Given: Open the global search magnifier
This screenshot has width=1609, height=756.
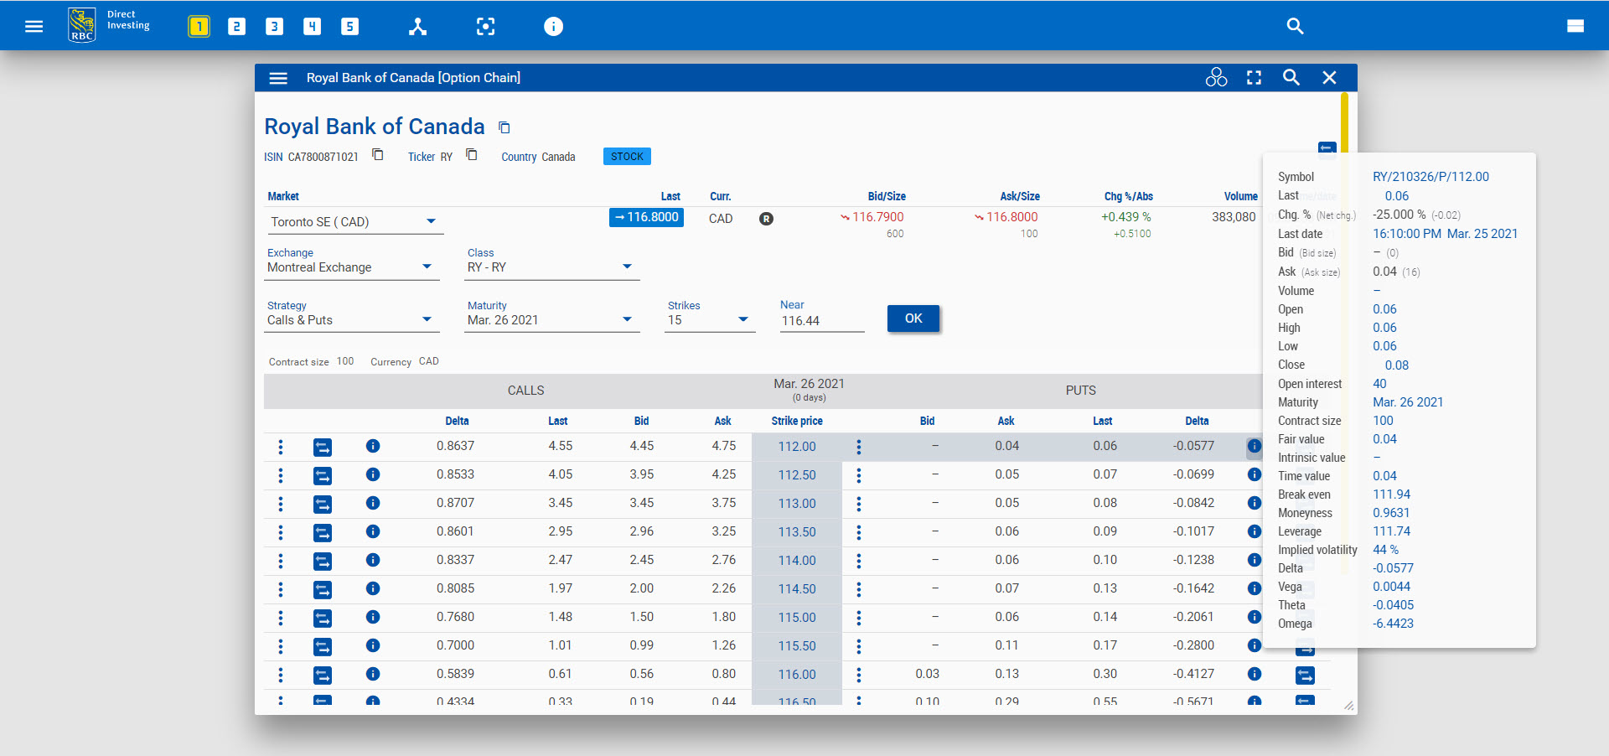Looking at the screenshot, I should [1295, 27].
